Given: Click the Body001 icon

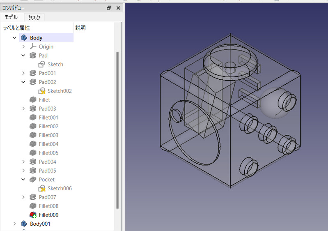Looking at the screenshot, I should 24,224.
